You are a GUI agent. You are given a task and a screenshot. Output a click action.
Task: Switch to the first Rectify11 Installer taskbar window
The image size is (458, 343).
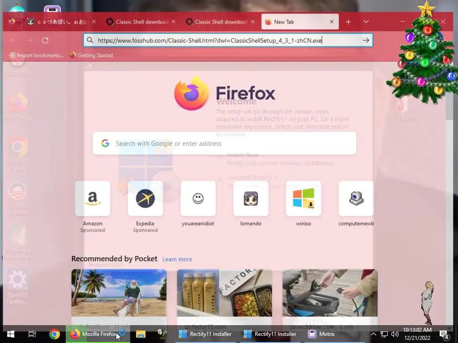[205, 334]
